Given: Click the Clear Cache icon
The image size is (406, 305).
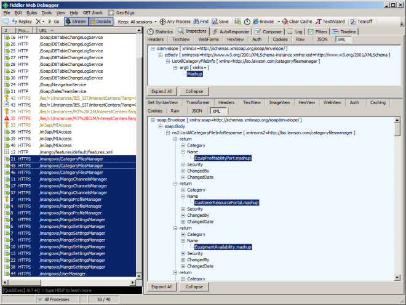Looking at the screenshot, I should click(285, 21).
